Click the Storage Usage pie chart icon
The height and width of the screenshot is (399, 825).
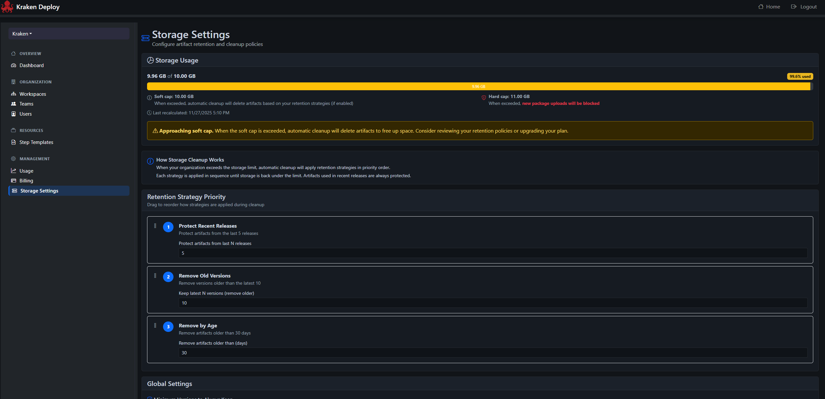coord(150,60)
